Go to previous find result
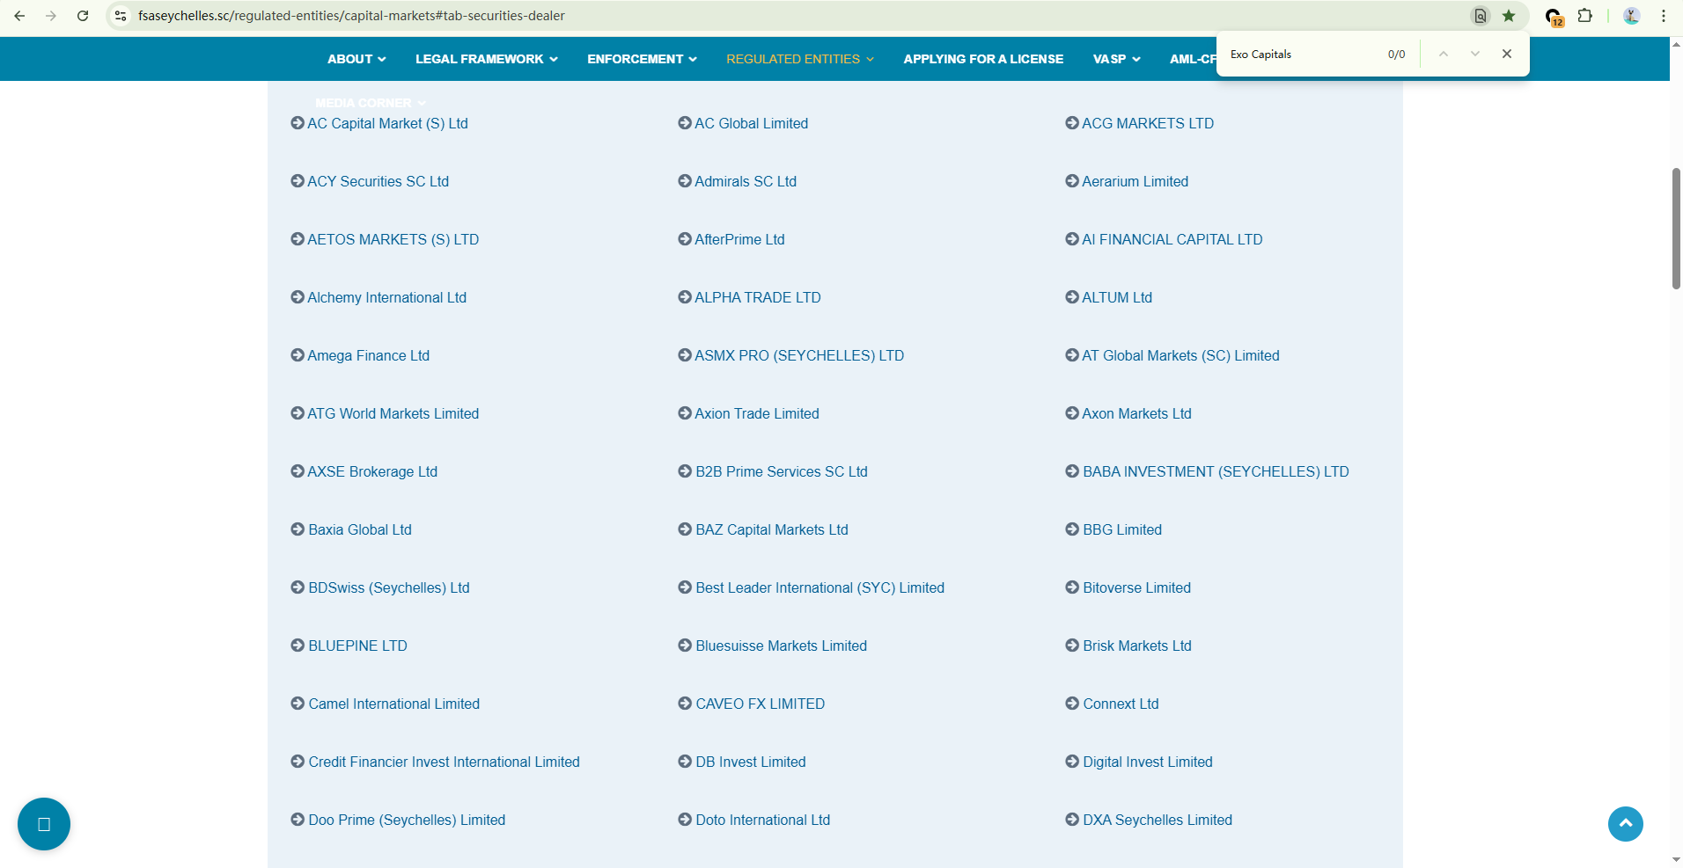Viewport: 1683px width, 868px height. click(x=1444, y=54)
